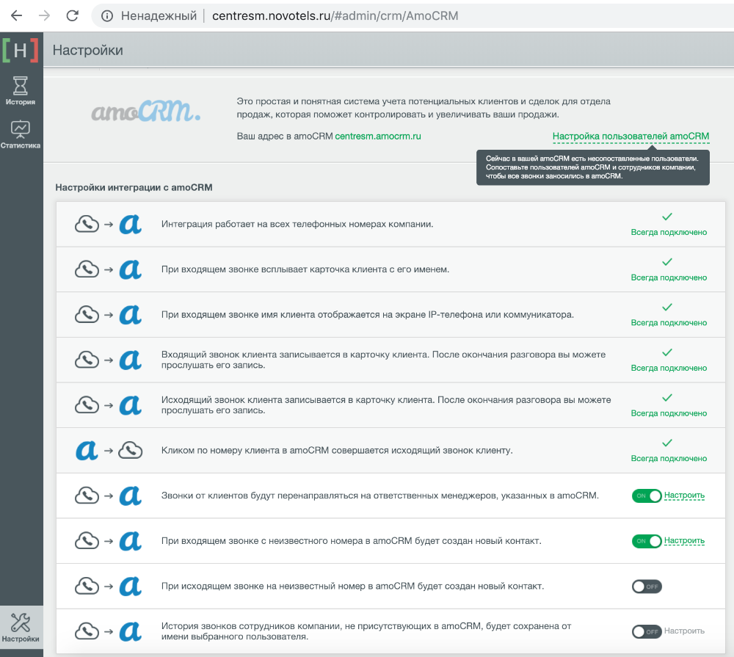Disable new contact on incoming unknown call
Screen dimensions: 734x657
[647, 541]
